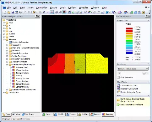Click the Project Information page icon
This screenshot has height=122, width=152.
pyautogui.click(x=10, y=42)
